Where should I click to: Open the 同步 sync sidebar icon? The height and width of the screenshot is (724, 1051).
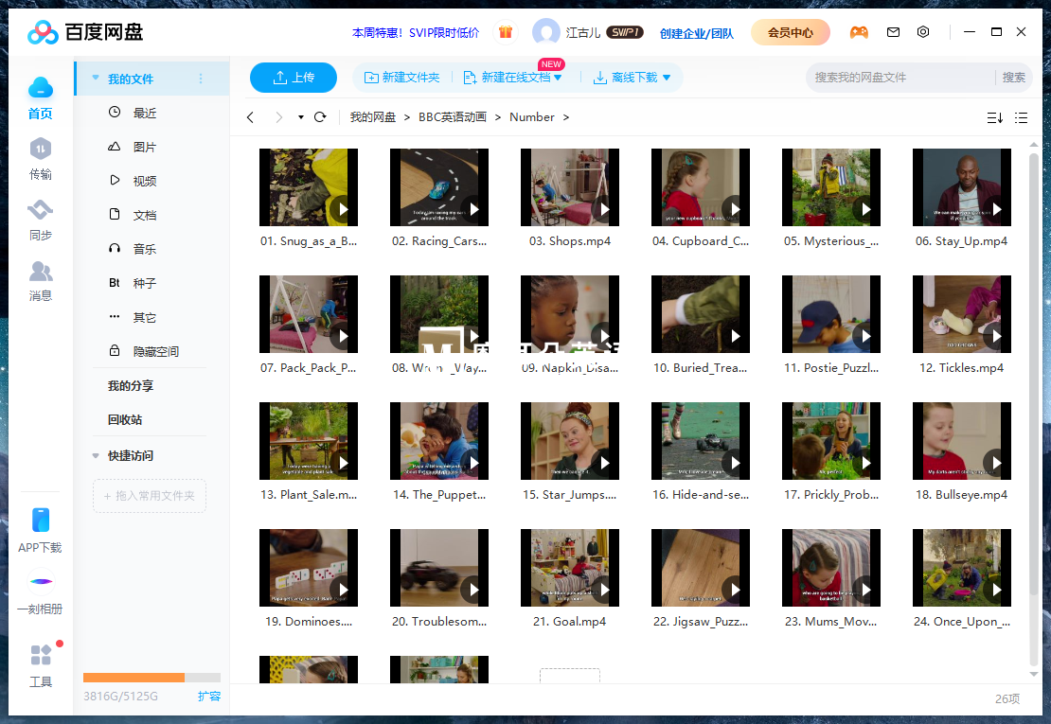coord(41,219)
